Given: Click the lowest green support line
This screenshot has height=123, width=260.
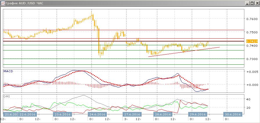Looking at the screenshot, I should click(124, 64).
